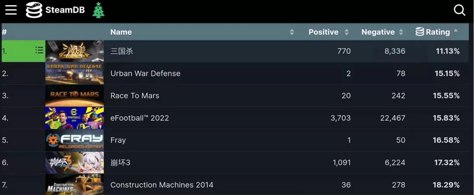Screen dimensions: 474x195
Task: Open the eFootball 2022 game link
Action: pyautogui.click(x=140, y=118)
